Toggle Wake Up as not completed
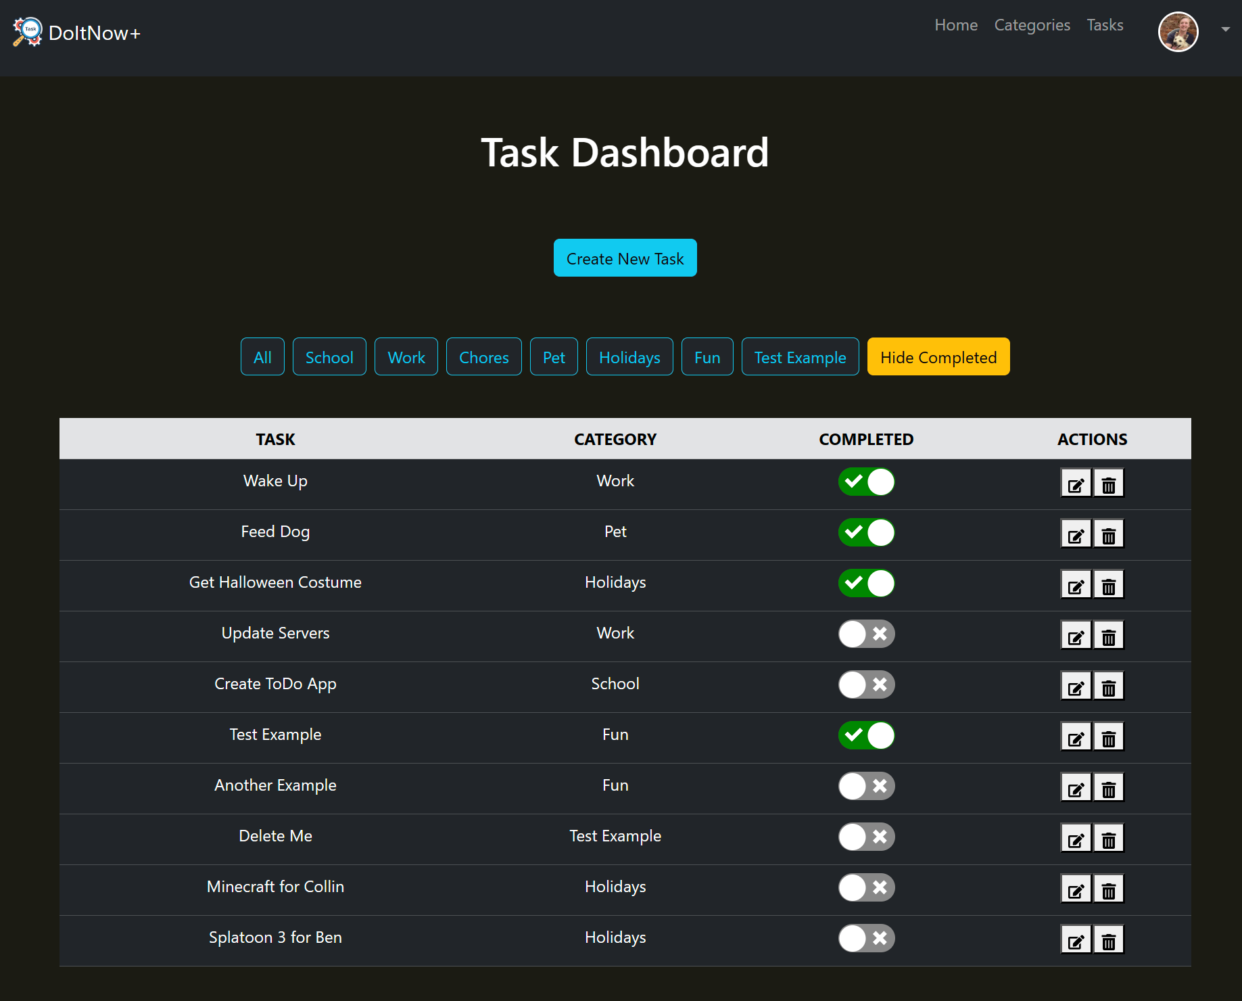 pyautogui.click(x=866, y=482)
